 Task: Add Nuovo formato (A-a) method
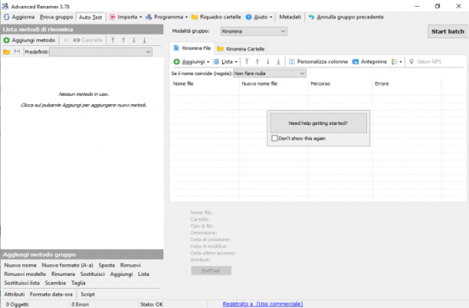coord(67,265)
